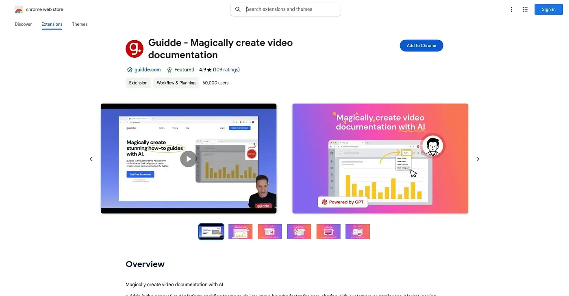Click the Workflow & Planning chip
Image resolution: width=569 pixels, height=296 pixels.
click(176, 83)
